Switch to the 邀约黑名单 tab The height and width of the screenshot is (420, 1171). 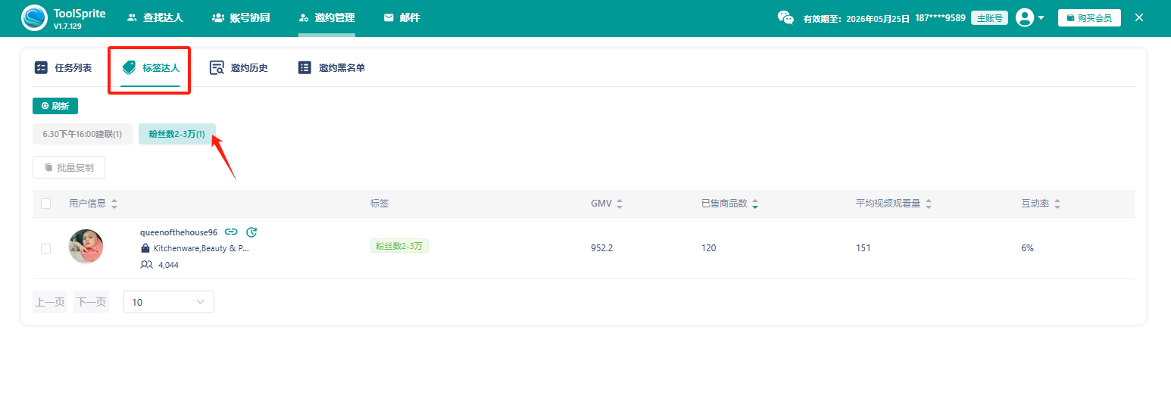(x=332, y=67)
